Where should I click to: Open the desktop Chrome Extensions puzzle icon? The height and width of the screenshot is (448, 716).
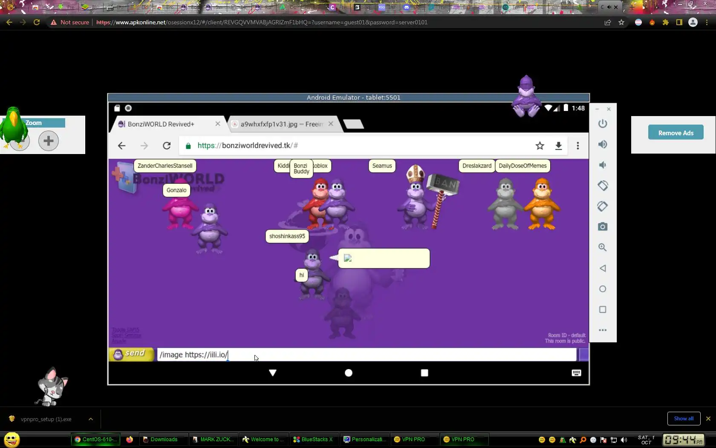[666, 22]
